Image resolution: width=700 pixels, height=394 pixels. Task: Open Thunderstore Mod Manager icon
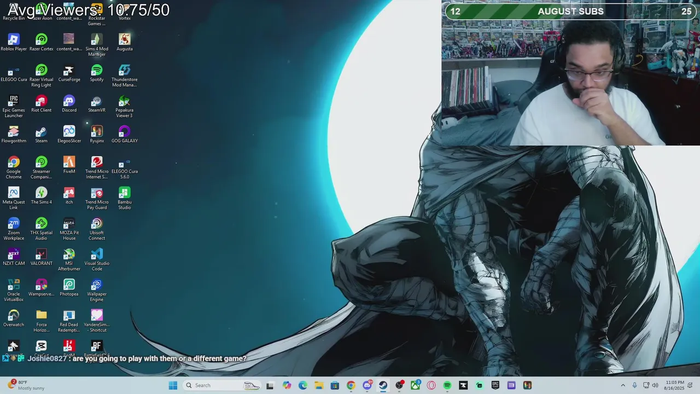point(125,76)
